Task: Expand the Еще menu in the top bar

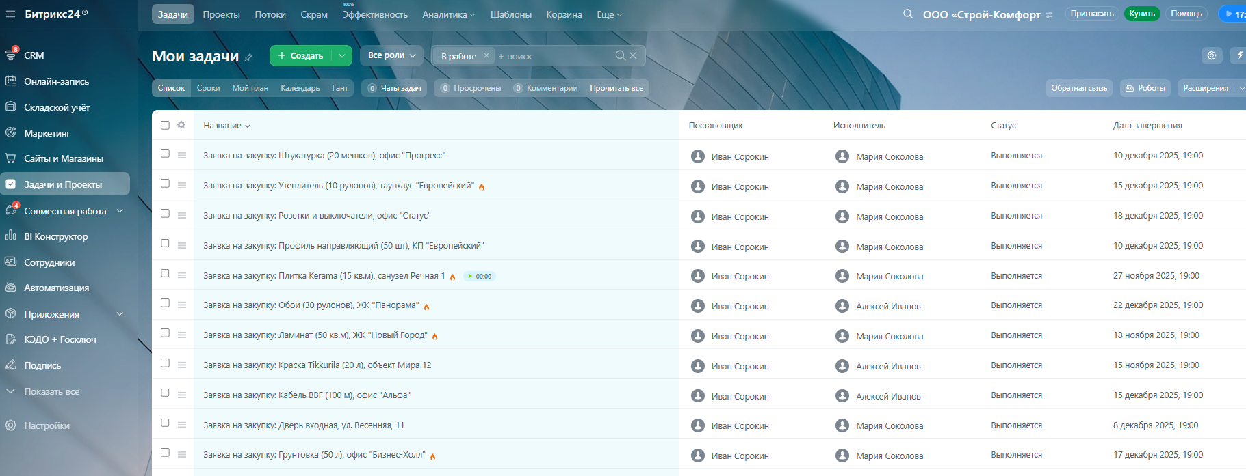Action: point(610,14)
